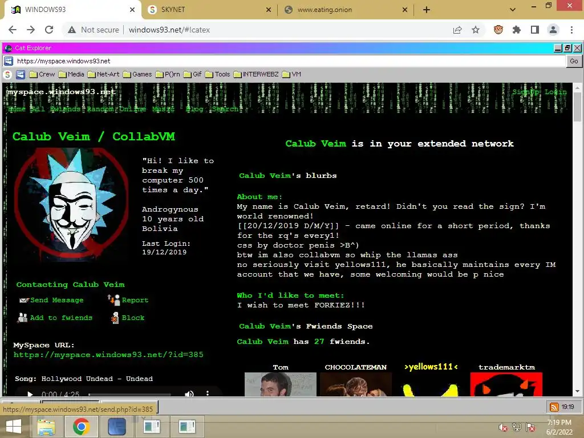Open the Windows Start button
The height and width of the screenshot is (438, 584).
click(x=14, y=427)
